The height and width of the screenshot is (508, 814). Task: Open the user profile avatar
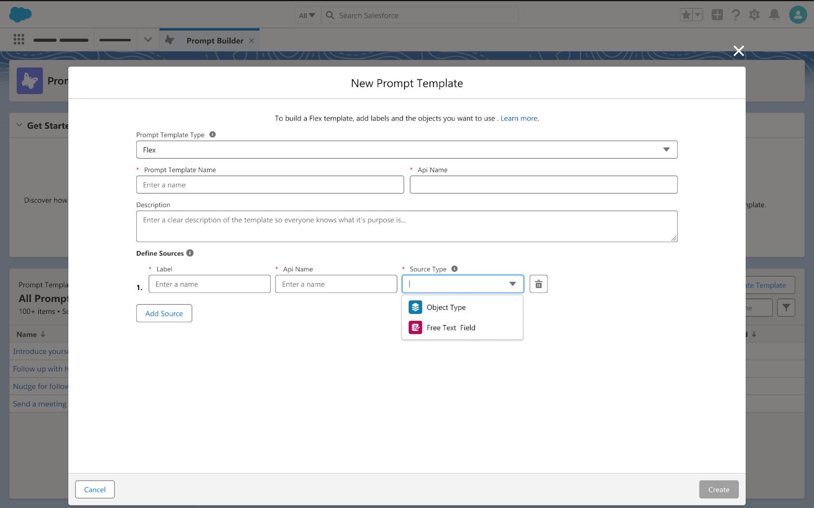pos(798,15)
